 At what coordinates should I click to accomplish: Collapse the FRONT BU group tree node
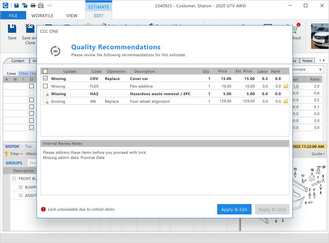14,179
